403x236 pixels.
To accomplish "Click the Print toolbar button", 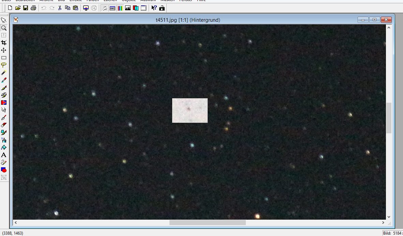I will [x=33, y=8].
